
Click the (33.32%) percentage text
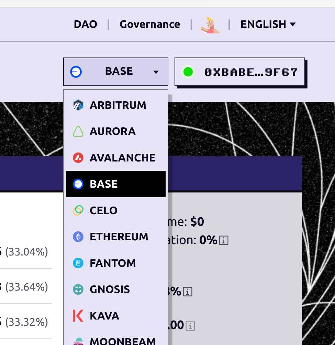pos(26,322)
